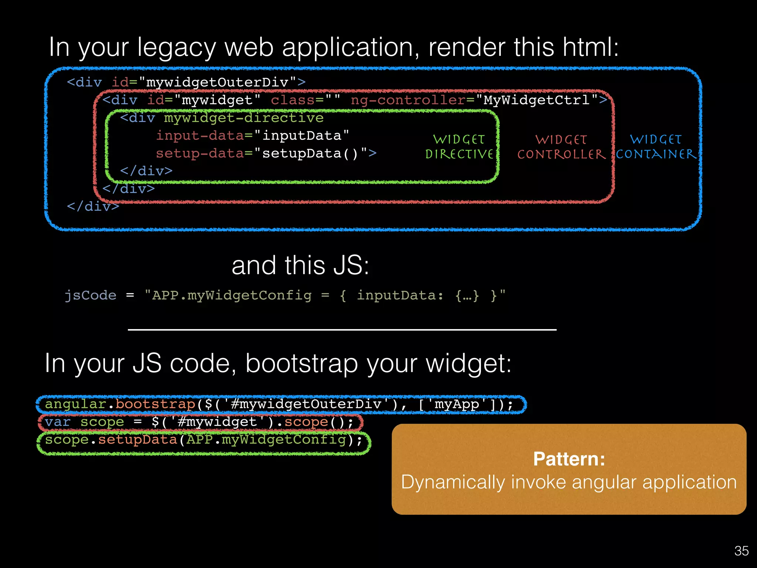The image size is (757, 568).
Task: Click the outermost closing div tag
Action: [x=93, y=206]
